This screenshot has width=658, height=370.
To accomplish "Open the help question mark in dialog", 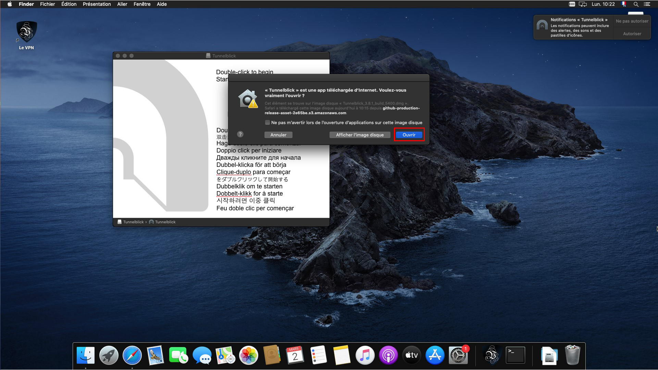I will (x=240, y=134).
